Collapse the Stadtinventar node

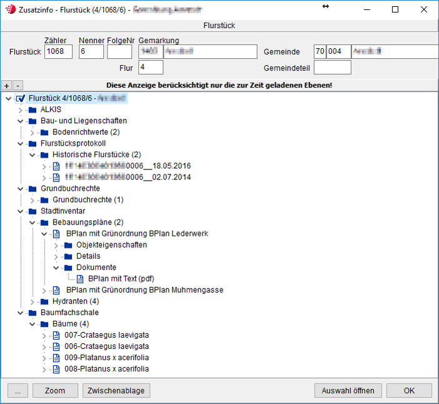(20, 211)
